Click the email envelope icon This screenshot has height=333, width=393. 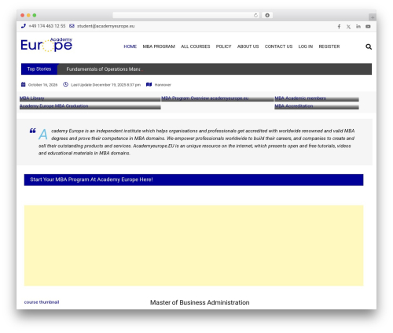click(72, 26)
